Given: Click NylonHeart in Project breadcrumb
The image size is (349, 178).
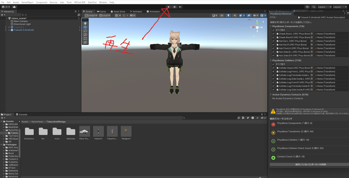Looking at the screenshot, I should tap(37, 122).
